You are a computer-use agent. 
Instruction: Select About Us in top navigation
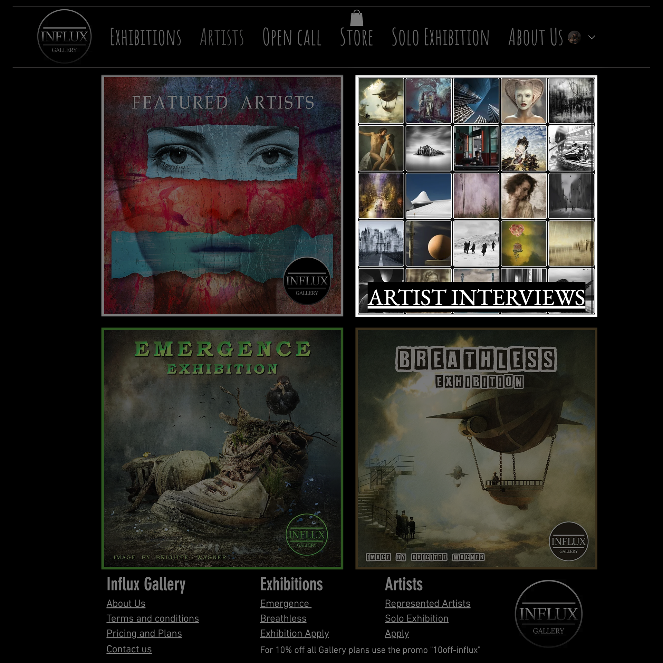(536, 37)
